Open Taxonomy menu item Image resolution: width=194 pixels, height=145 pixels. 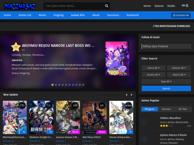[113, 15]
